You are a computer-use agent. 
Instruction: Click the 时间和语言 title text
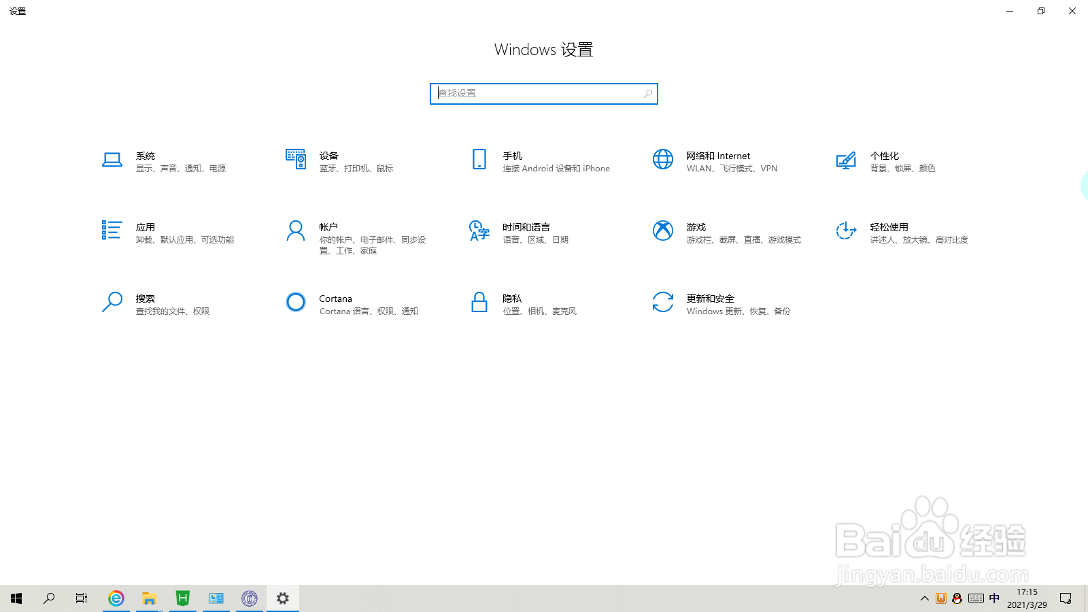[526, 227]
